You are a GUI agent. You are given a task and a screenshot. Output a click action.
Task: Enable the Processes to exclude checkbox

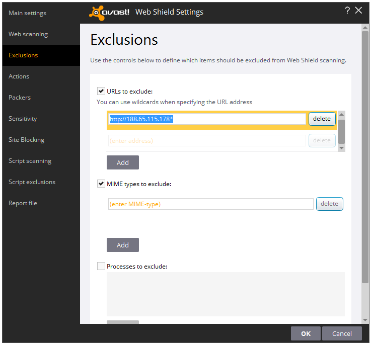(101, 266)
